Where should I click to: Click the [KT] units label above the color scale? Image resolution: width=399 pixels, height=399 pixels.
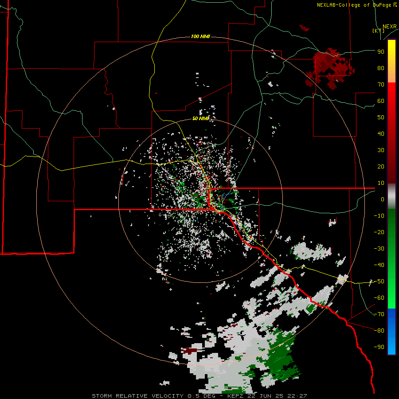(378, 31)
